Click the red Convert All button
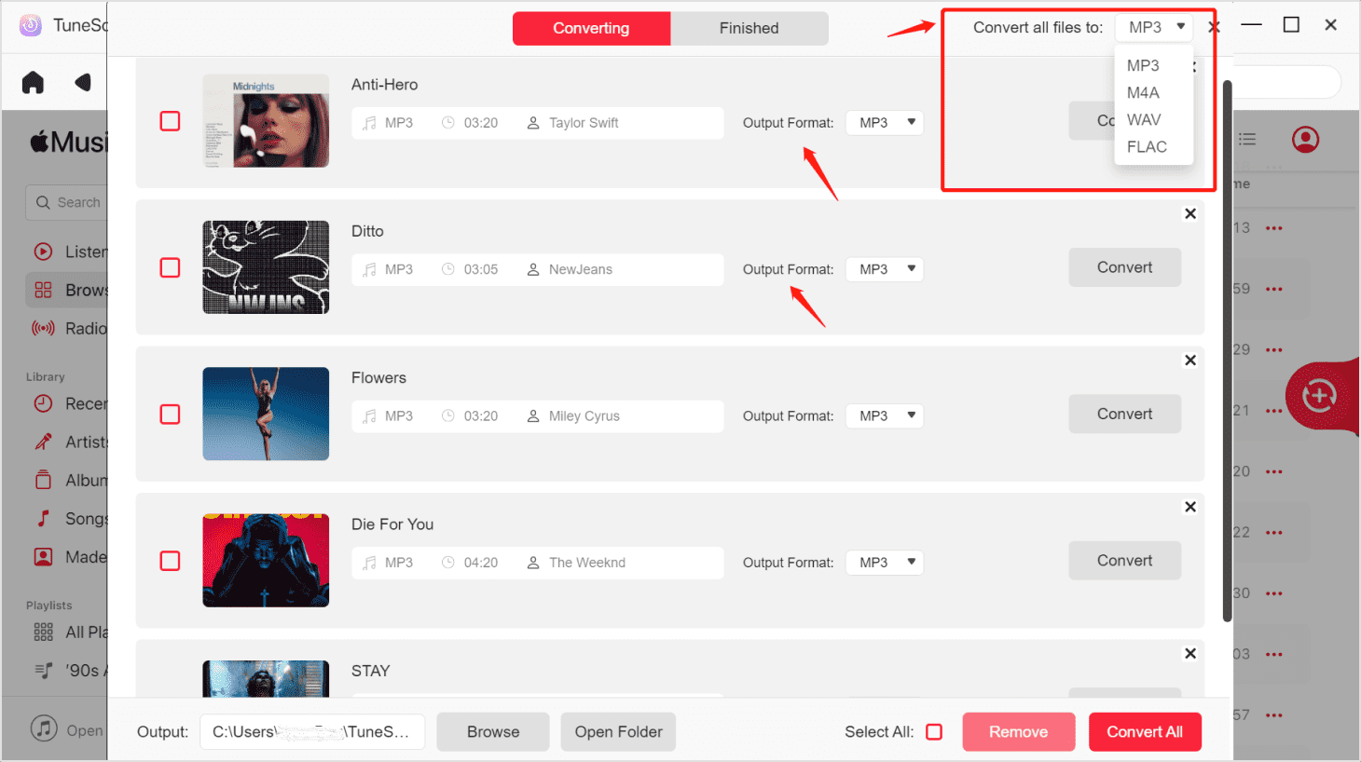 pyautogui.click(x=1145, y=732)
